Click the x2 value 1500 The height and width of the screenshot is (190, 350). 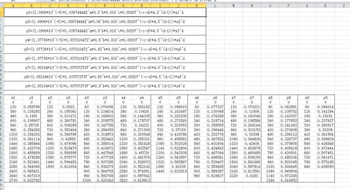coord(50,167)
